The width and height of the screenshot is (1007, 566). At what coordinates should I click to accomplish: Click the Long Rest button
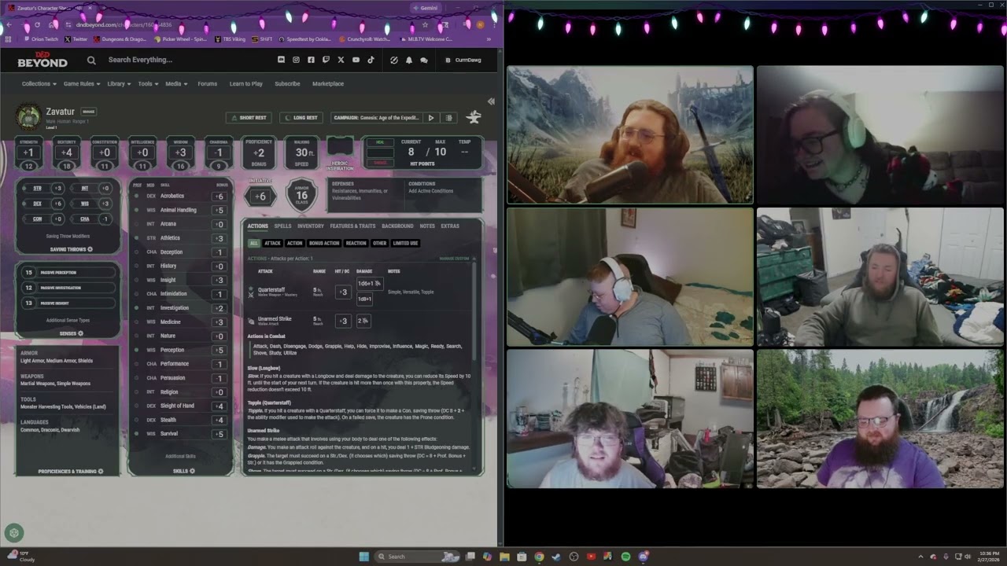[301, 118]
